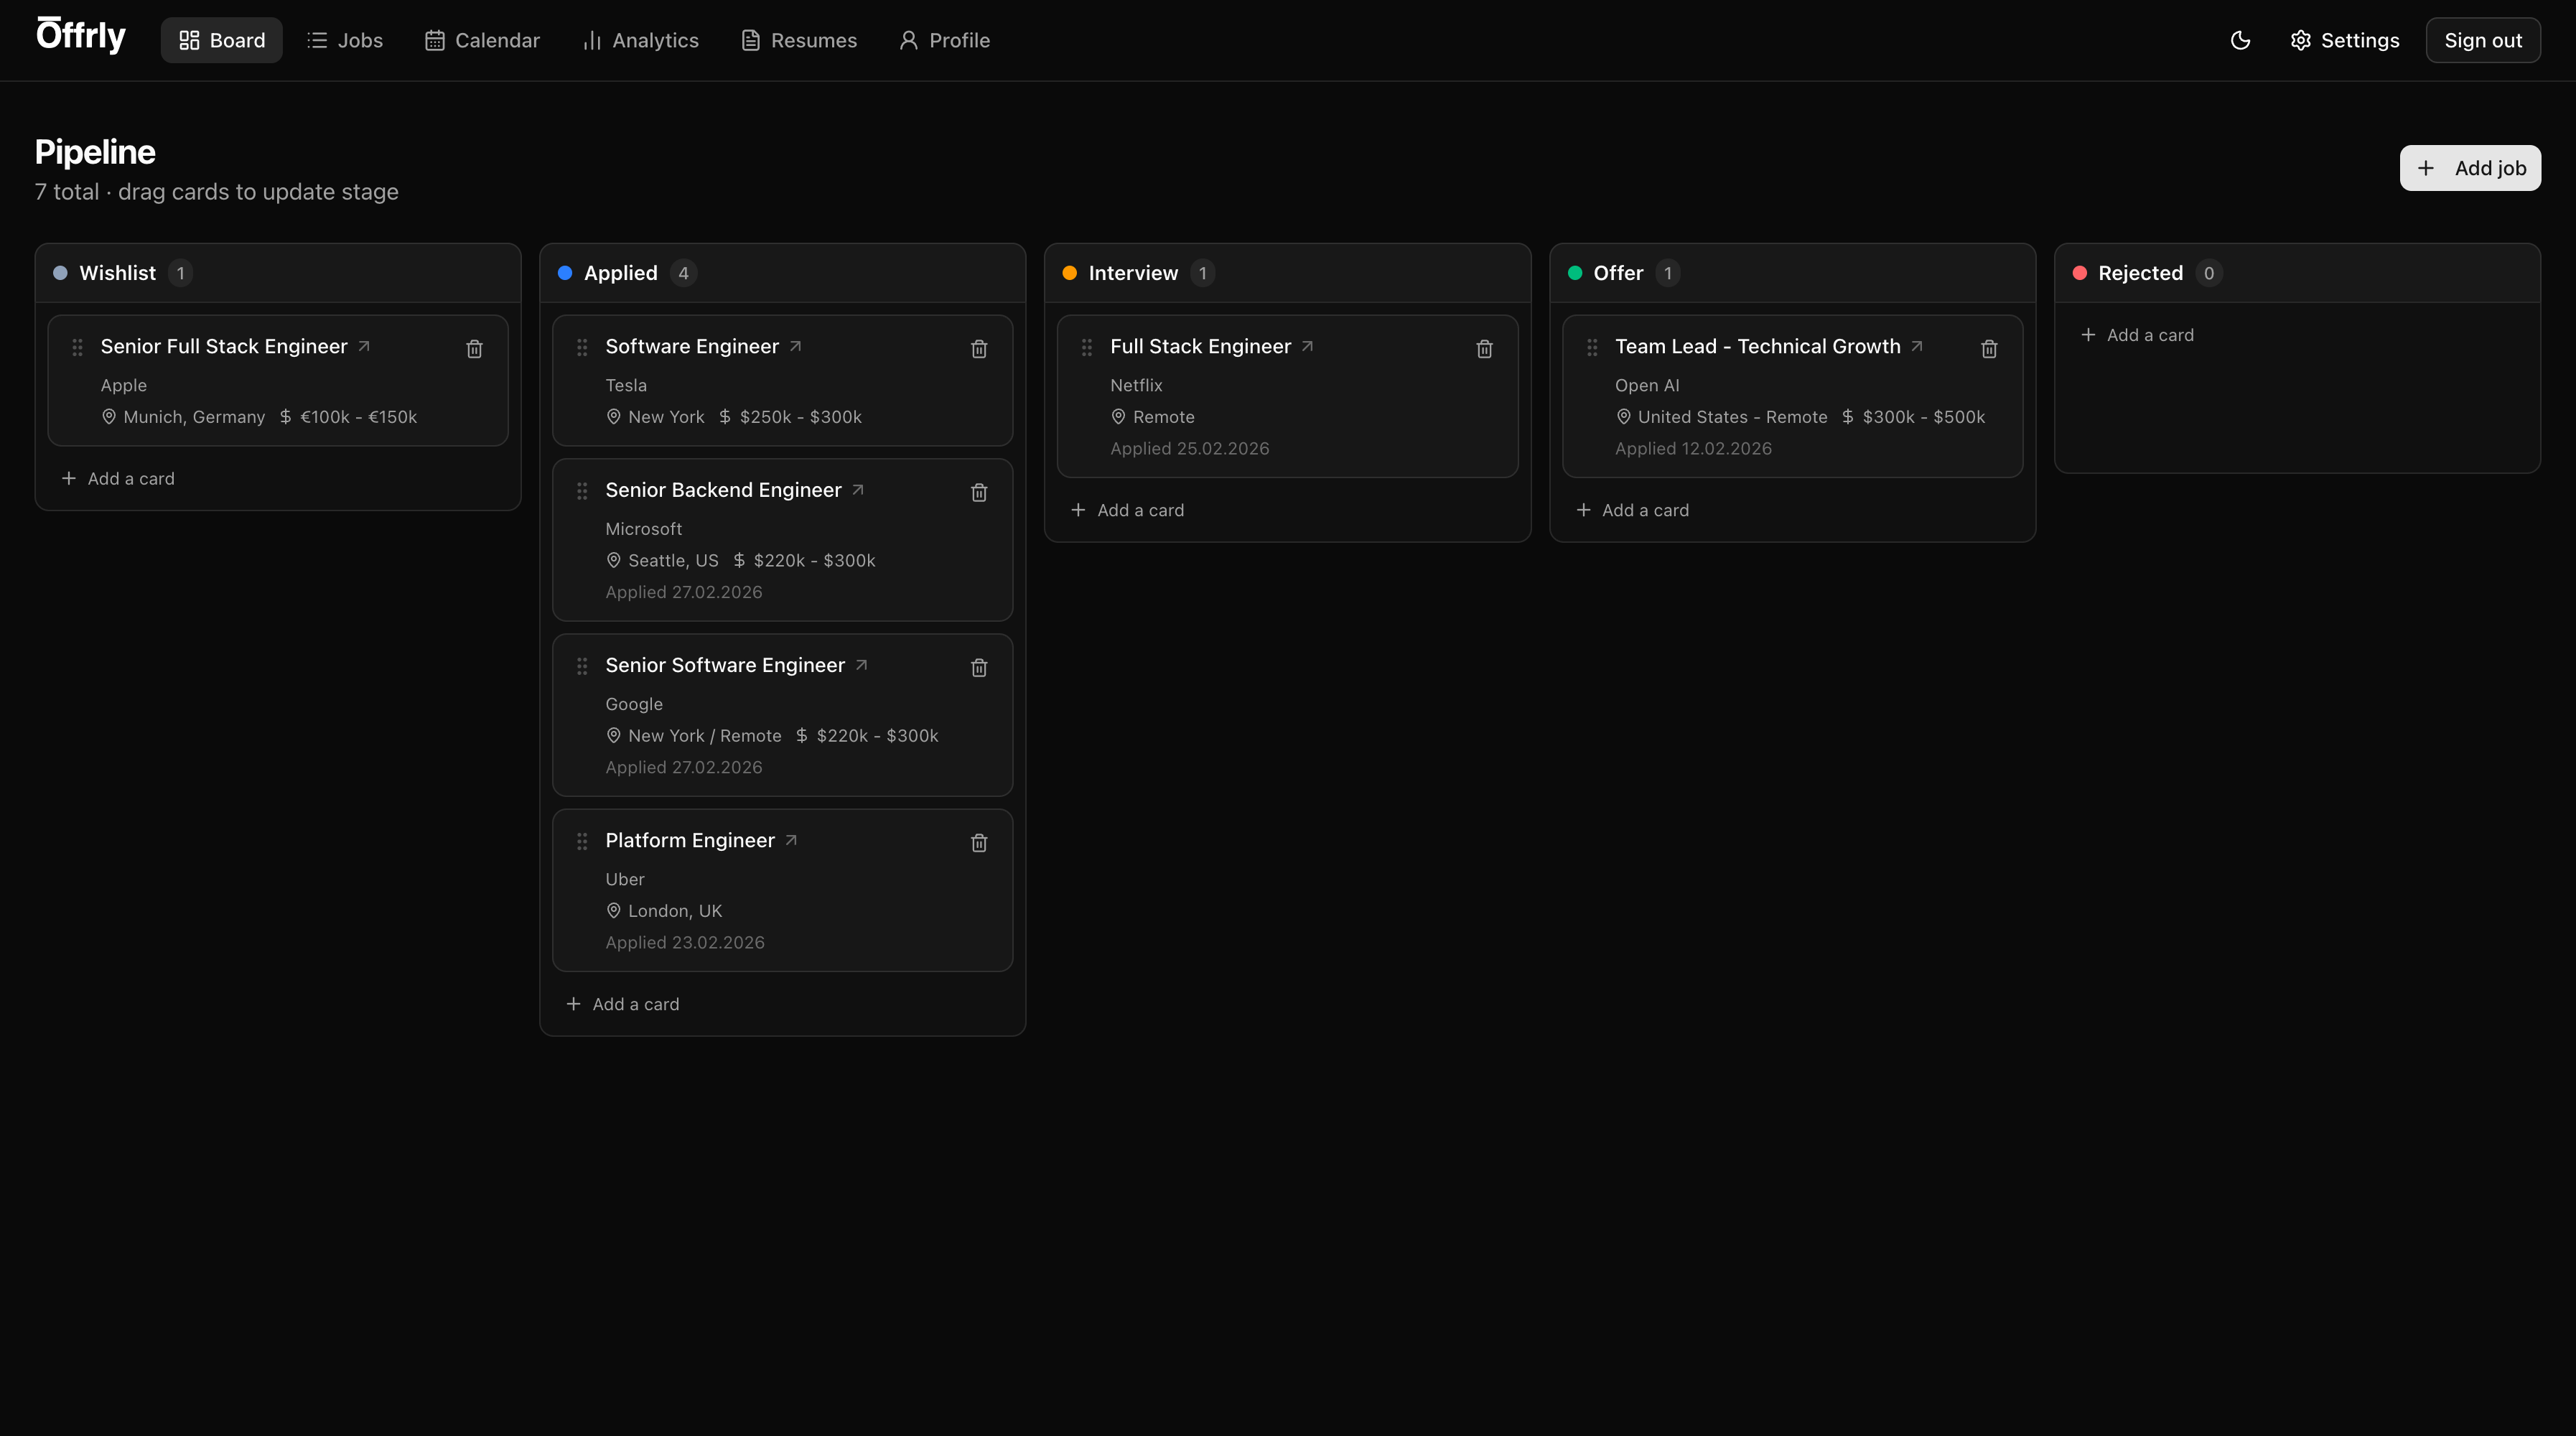Delete the Platform Engineer card at Uber
Image resolution: width=2576 pixels, height=1436 pixels.
pos(979,843)
